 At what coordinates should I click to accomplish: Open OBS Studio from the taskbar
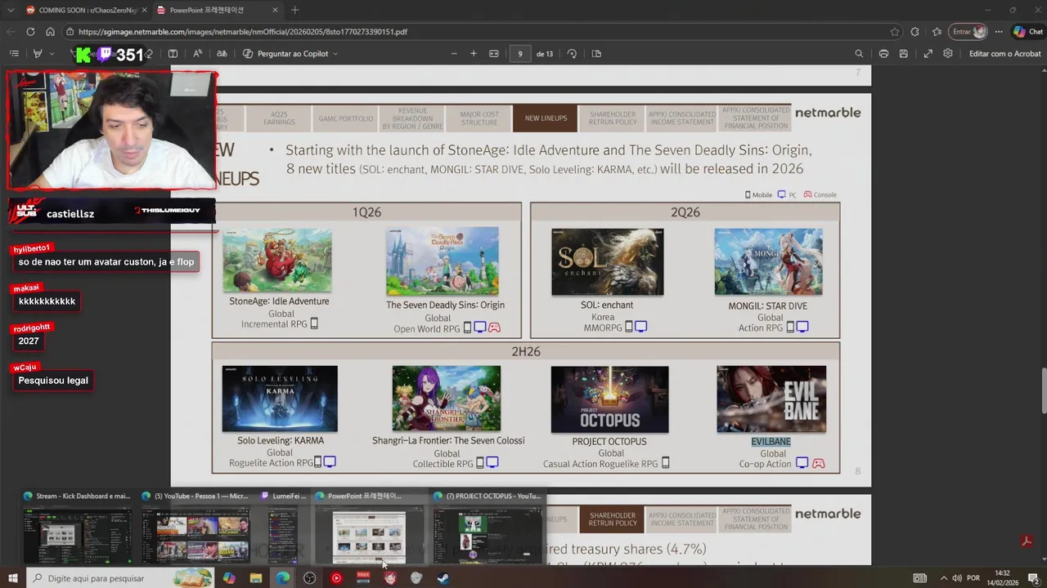pyautogui.click(x=309, y=578)
